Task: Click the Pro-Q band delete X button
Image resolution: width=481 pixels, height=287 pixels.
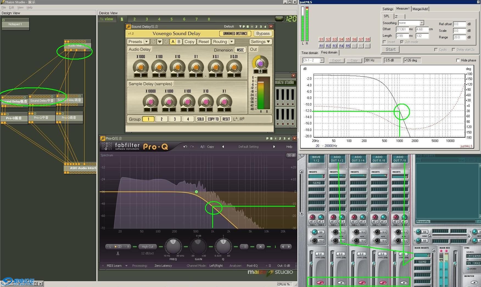Action: [x=260, y=247]
